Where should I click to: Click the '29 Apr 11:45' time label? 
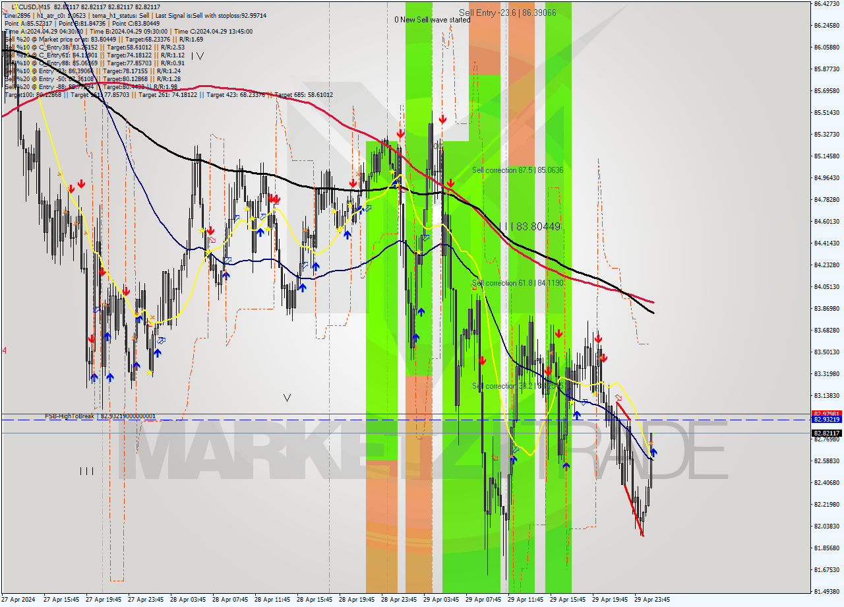coord(526,600)
